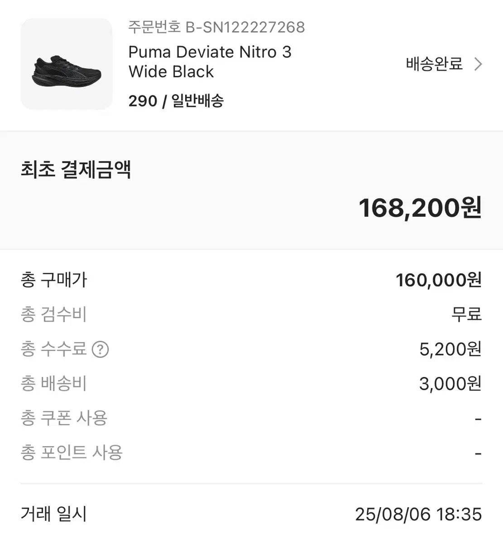Click the 배송완료 delivery status text
Screen dimensions: 503x543
tap(434, 64)
